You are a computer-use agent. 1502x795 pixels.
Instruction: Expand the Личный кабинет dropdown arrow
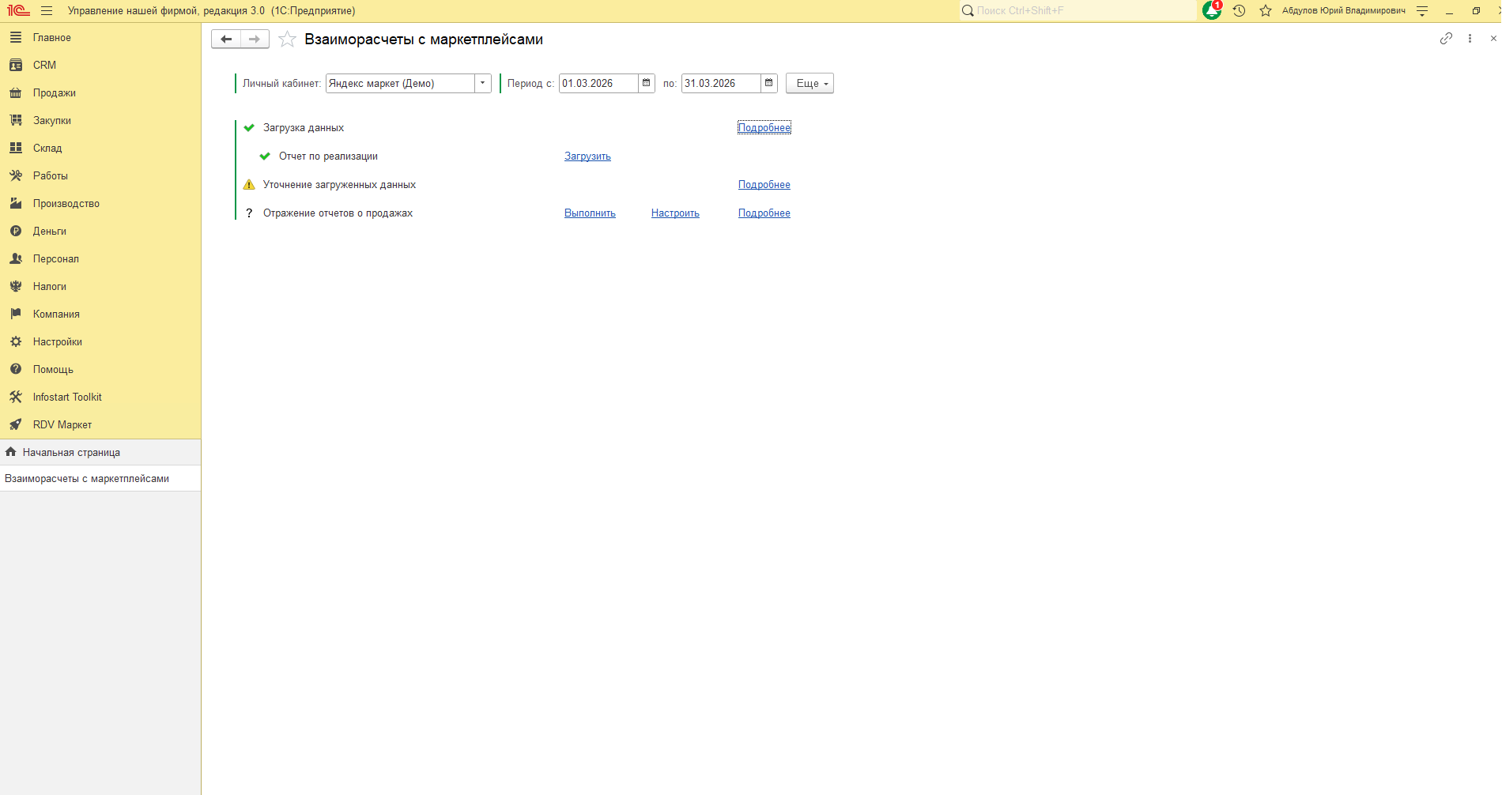click(x=483, y=83)
